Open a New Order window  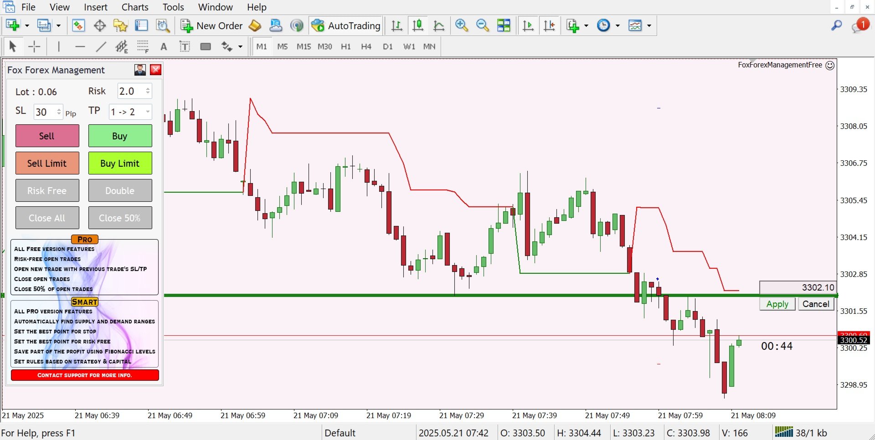211,26
